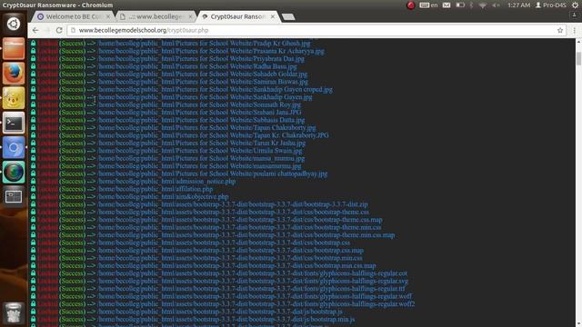Click the 'Subhasis Datta.jpg' file path
Image resolution: width=582 pixels, height=327 pixels.
pyautogui.click(x=201, y=120)
